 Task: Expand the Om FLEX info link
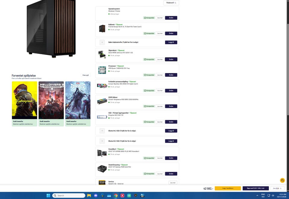click(277, 188)
